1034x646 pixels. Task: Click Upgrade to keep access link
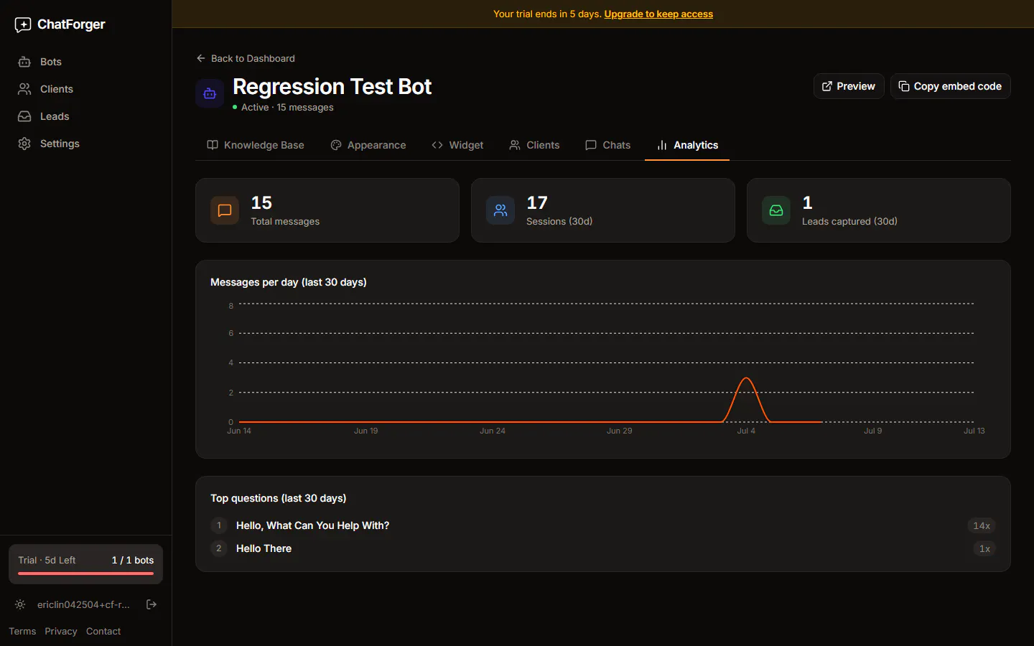coord(658,14)
